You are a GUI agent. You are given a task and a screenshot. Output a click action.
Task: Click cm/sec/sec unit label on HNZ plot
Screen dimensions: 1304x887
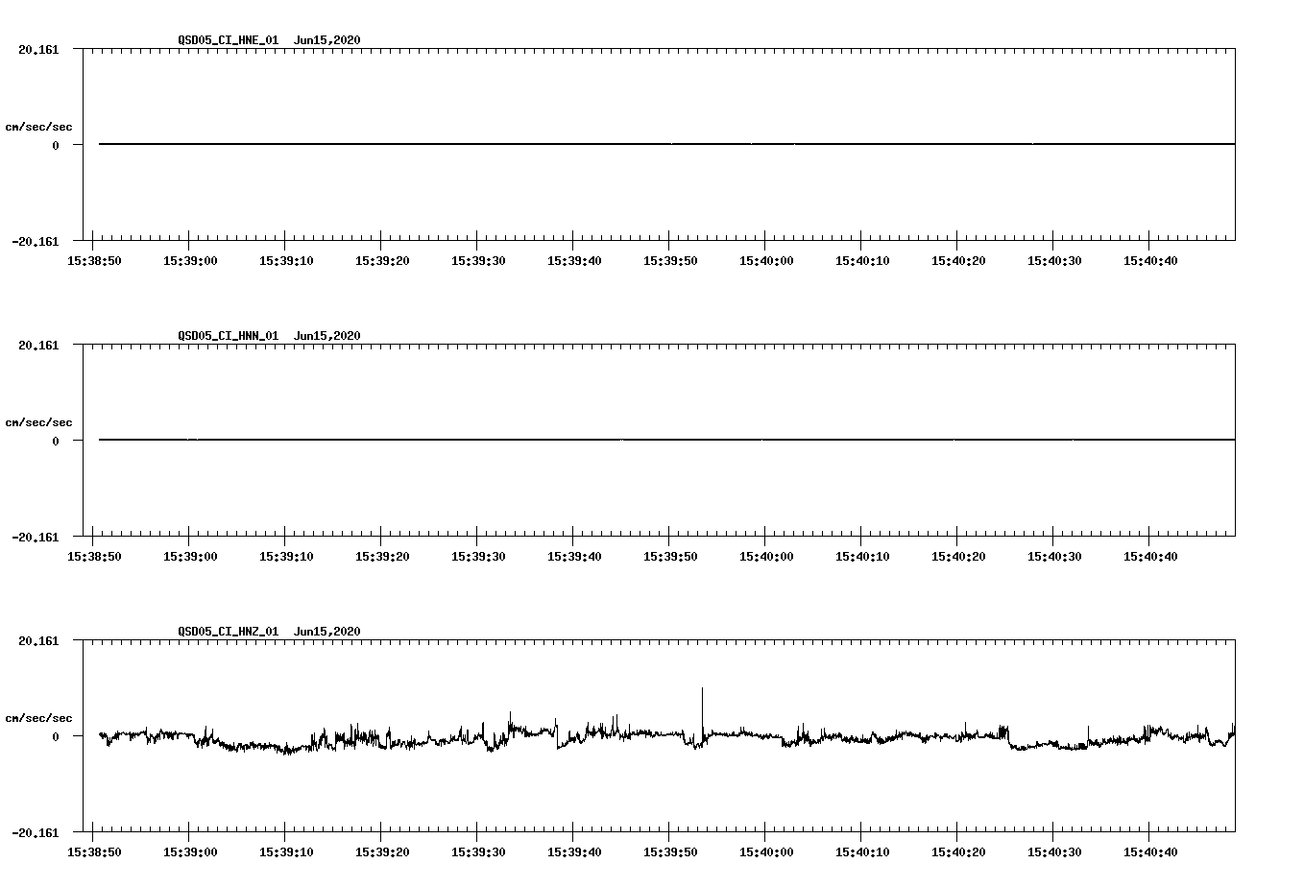(38, 718)
